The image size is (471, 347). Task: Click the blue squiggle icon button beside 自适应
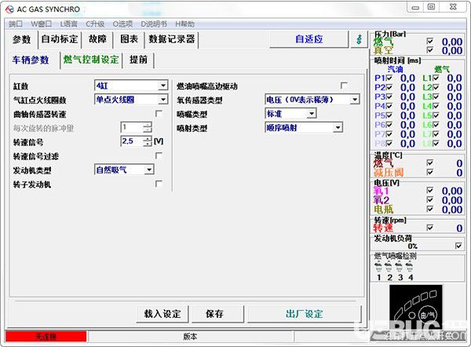pos(359,39)
